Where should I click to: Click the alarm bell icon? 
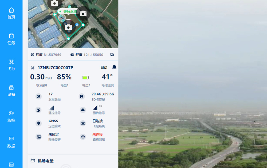(x=114, y=67)
